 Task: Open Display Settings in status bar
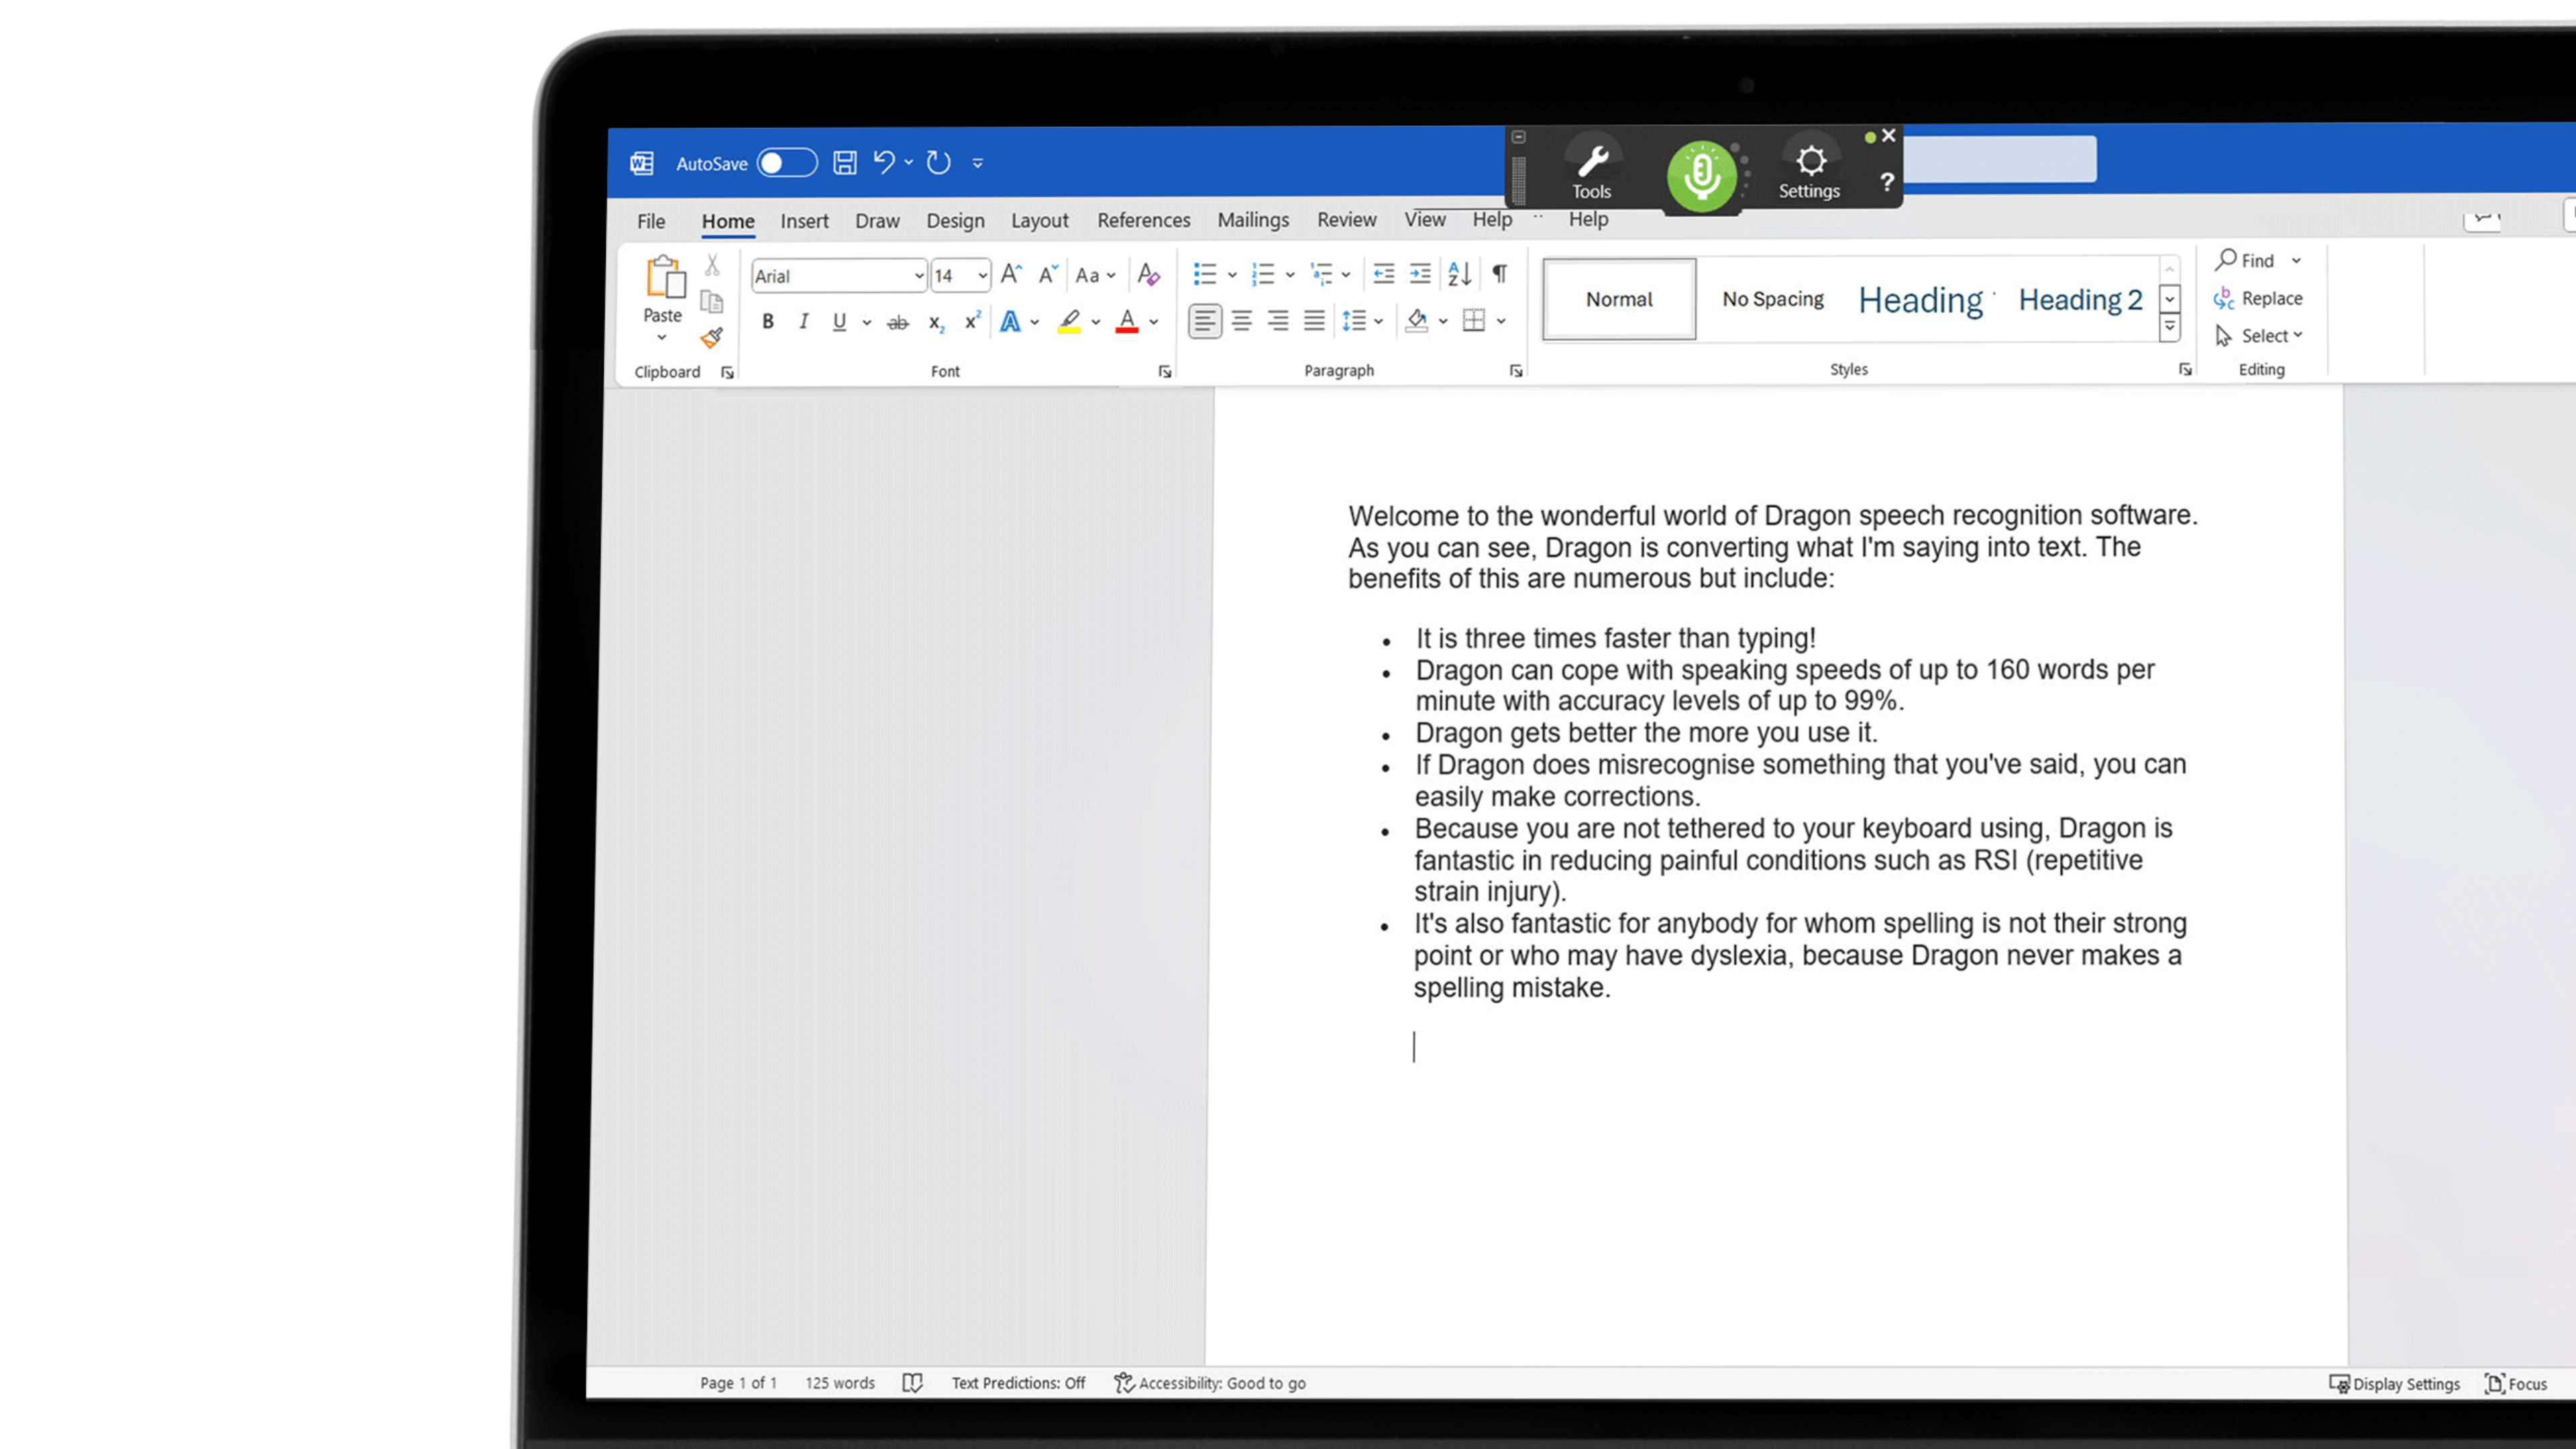coord(2394,1384)
